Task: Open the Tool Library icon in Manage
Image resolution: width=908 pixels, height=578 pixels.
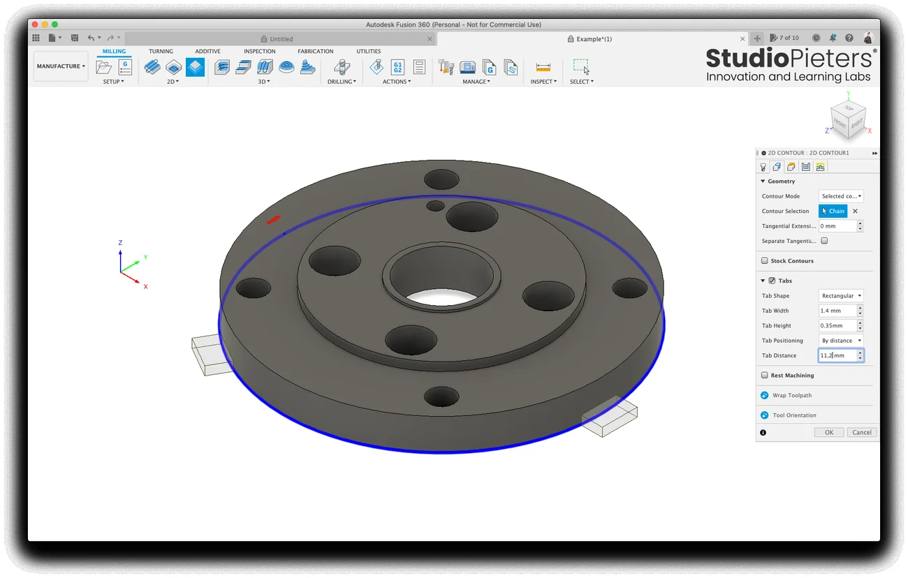Action: pos(446,67)
